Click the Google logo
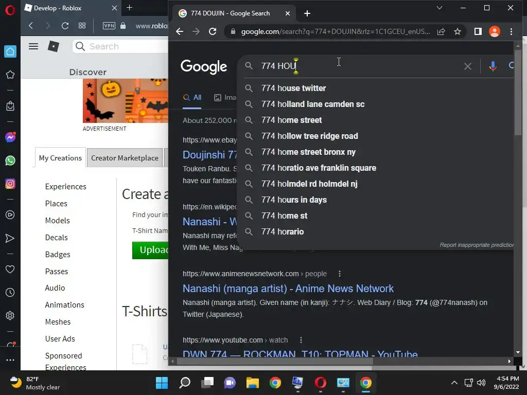Viewport: 527px width, 395px height. (x=204, y=67)
